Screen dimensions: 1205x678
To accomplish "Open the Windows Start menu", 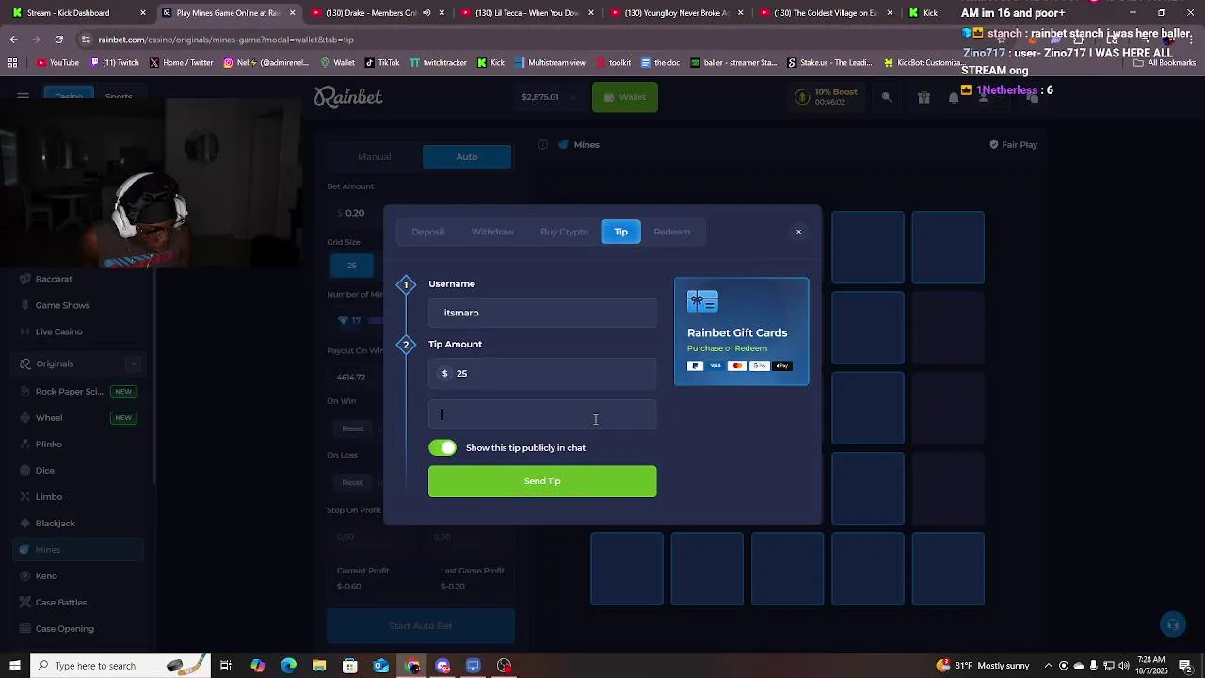I will coord(14,666).
